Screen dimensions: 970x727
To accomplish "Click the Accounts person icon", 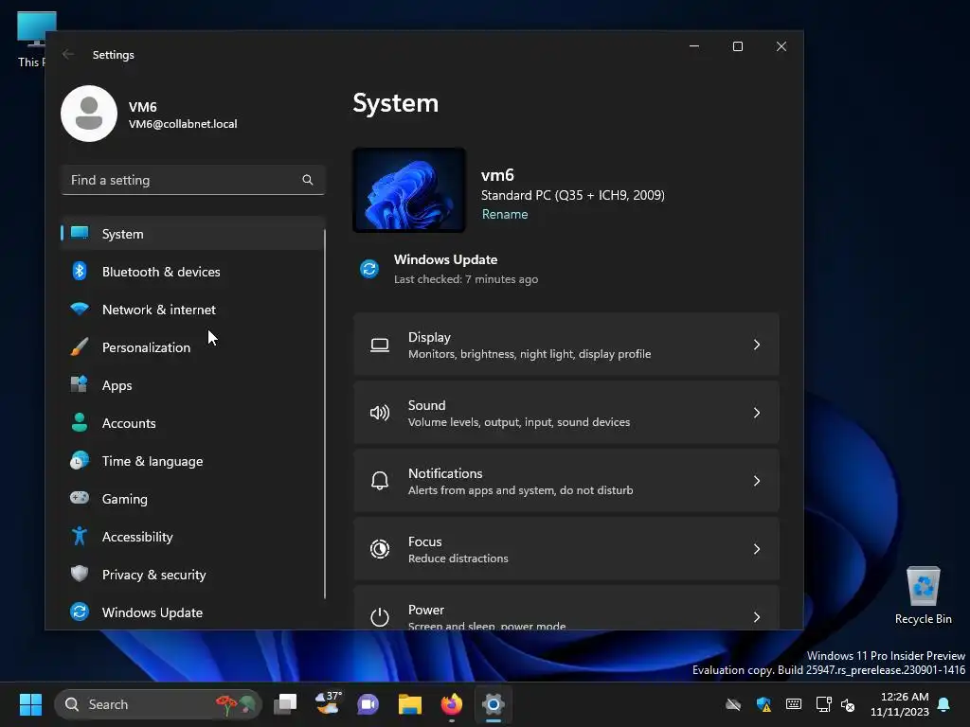I will (80, 422).
